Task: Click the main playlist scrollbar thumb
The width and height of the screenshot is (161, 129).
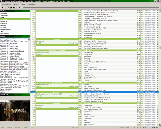Action: (160, 48)
